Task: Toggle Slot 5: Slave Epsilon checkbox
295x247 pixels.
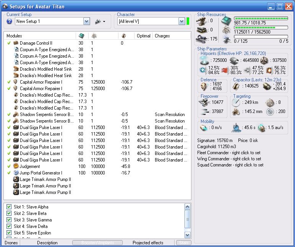Action: click(x=9, y=233)
